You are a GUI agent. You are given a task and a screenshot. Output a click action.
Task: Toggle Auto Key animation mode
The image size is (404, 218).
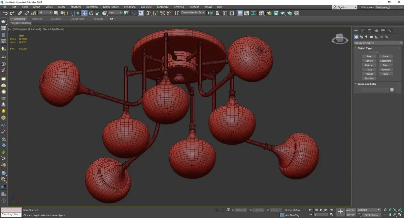[350, 210]
